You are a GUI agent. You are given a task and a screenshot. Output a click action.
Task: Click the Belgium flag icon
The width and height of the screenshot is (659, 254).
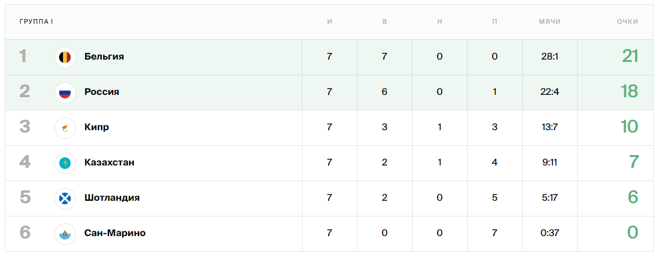point(65,57)
